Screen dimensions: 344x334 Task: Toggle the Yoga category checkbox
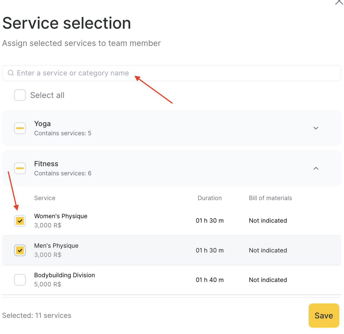tap(20, 128)
